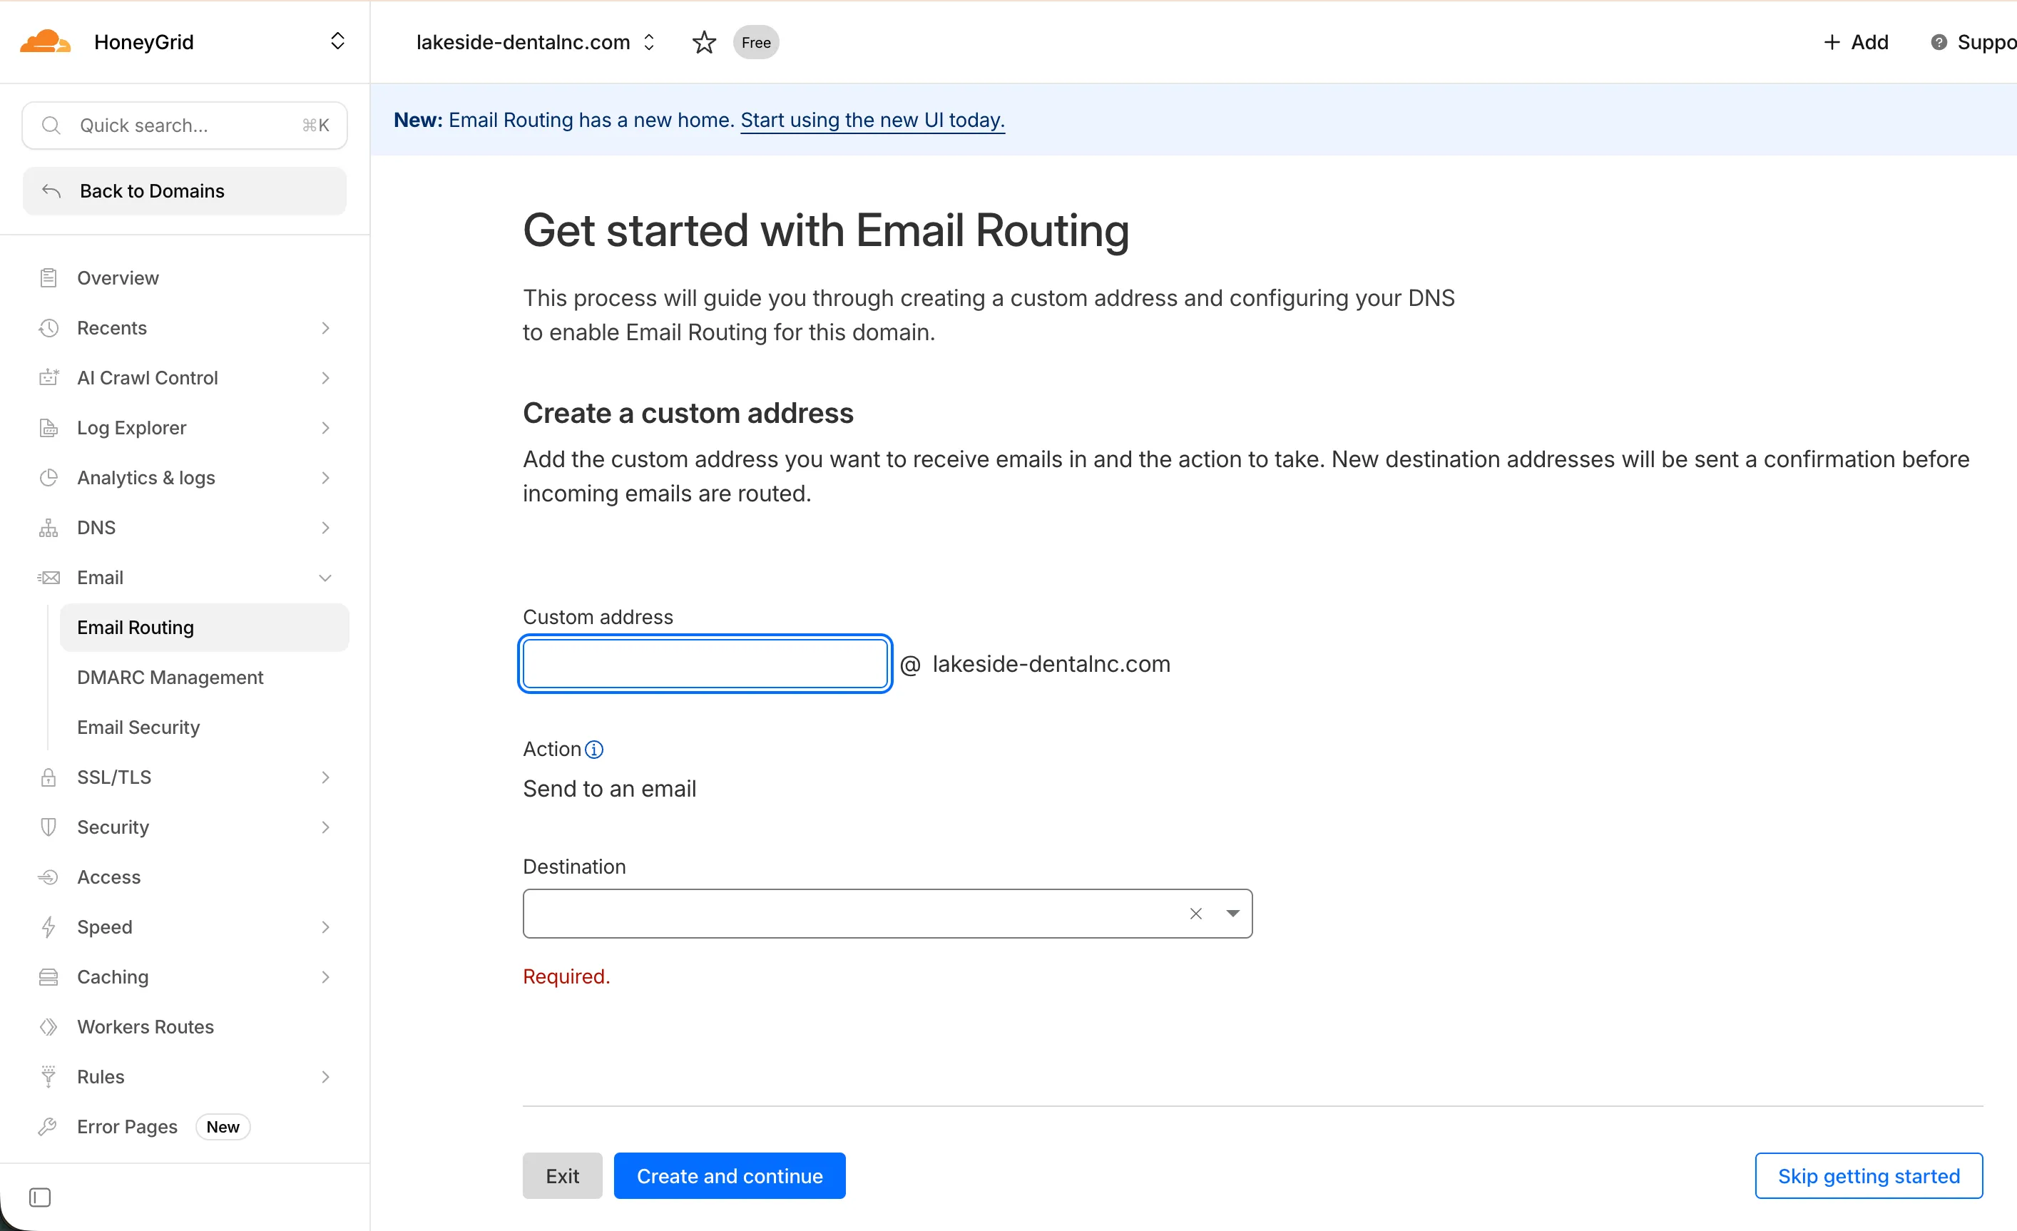
Task: Click the Overview clipboard icon
Action: click(48, 278)
